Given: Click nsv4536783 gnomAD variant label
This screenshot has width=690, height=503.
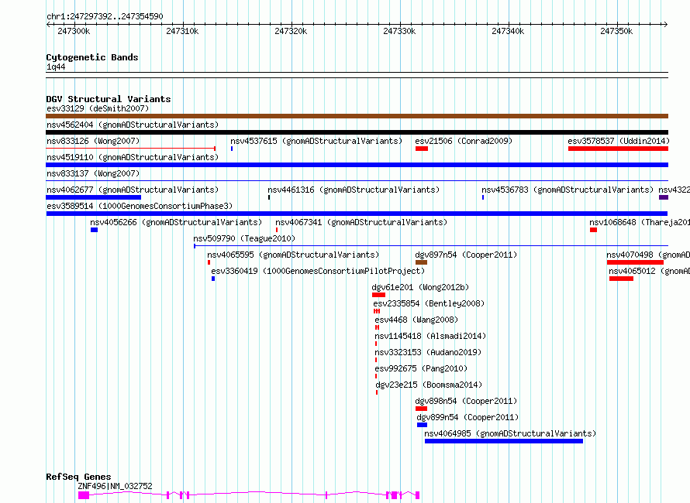Looking at the screenshot, I should 568,190.
